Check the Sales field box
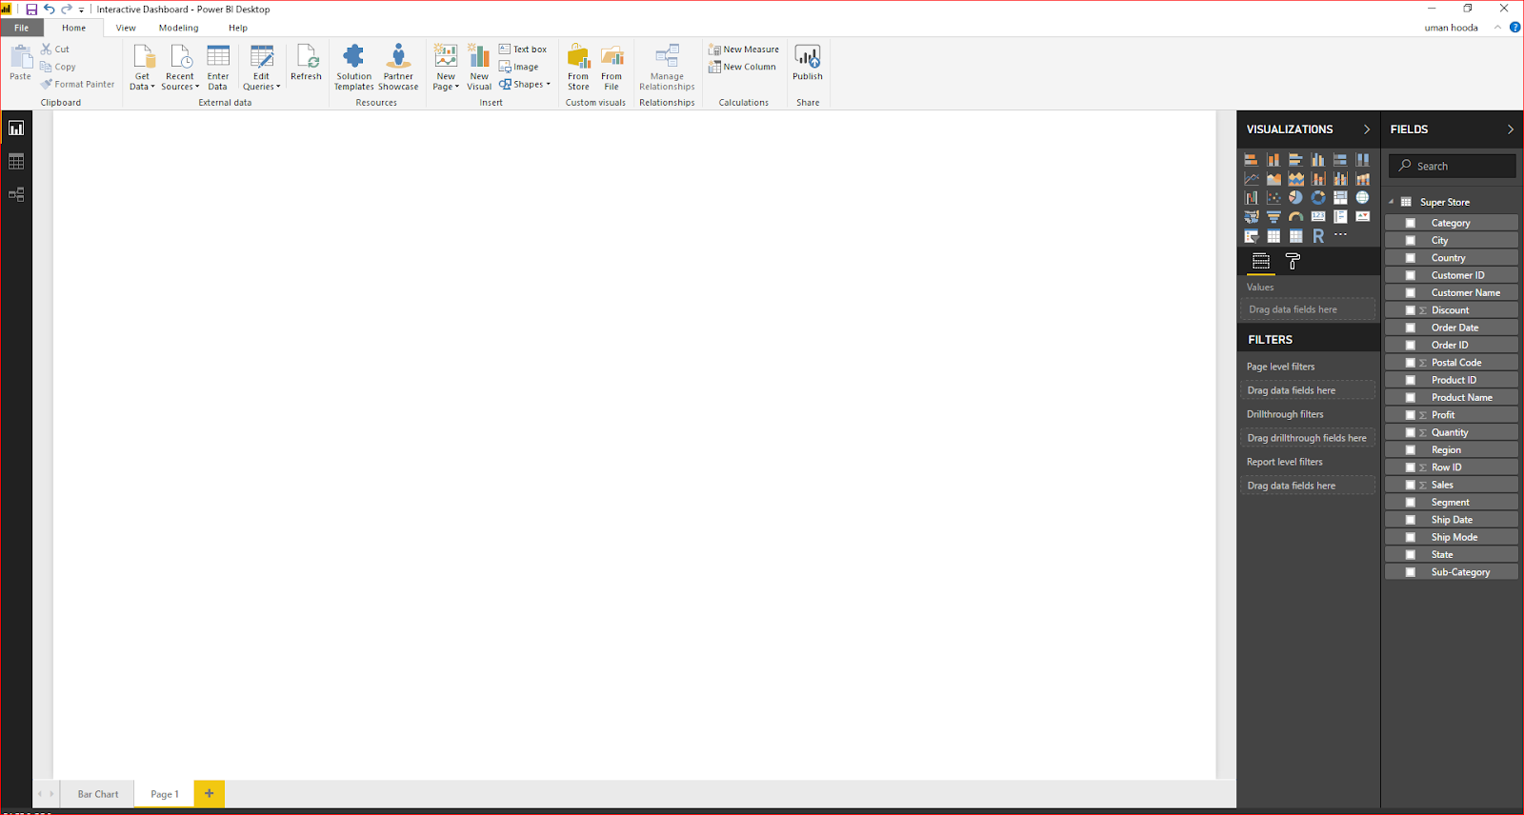This screenshot has width=1524, height=815. point(1411,486)
